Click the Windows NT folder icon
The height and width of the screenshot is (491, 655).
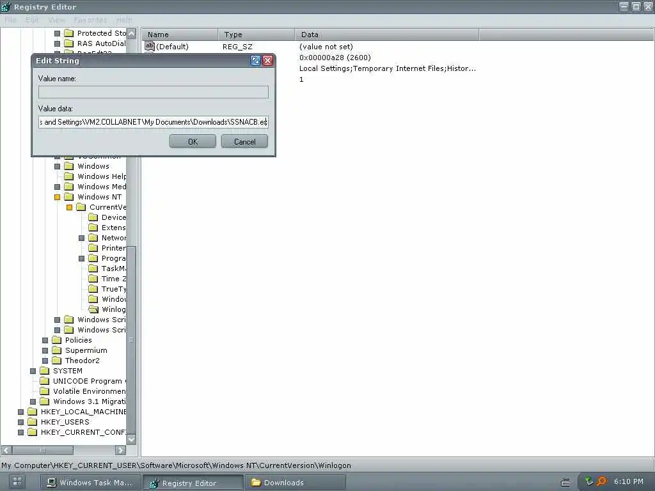pos(69,197)
